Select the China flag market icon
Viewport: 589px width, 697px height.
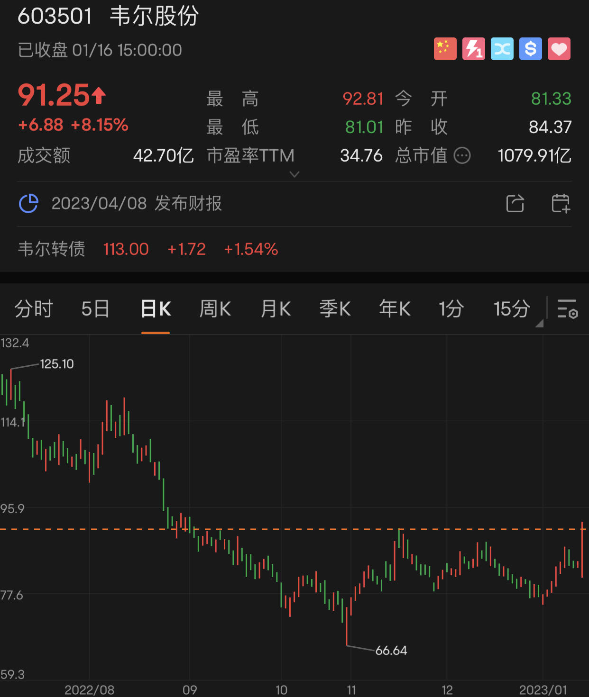coord(445,48)
